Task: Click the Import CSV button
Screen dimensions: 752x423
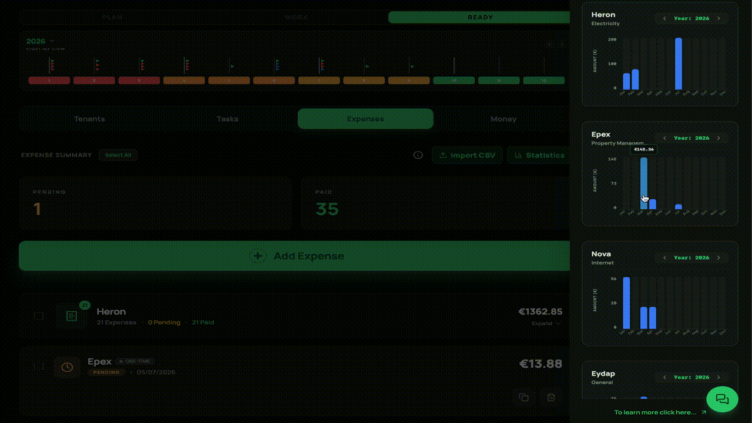Action: pyautogui.click(x=468, y=155)
